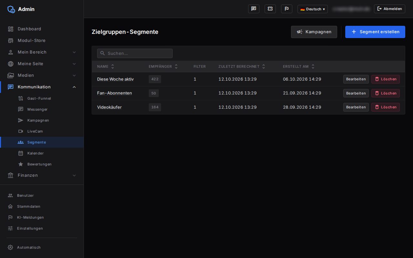This screenshot has height=258, width=413.
Task: Delete the Diese Woche aktiv segment
Action: pyautogui.click(x=386, y=79)
